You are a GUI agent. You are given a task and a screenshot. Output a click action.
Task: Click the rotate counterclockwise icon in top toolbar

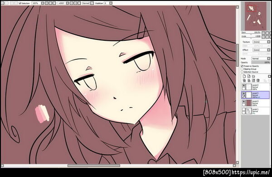coord(72,3)
